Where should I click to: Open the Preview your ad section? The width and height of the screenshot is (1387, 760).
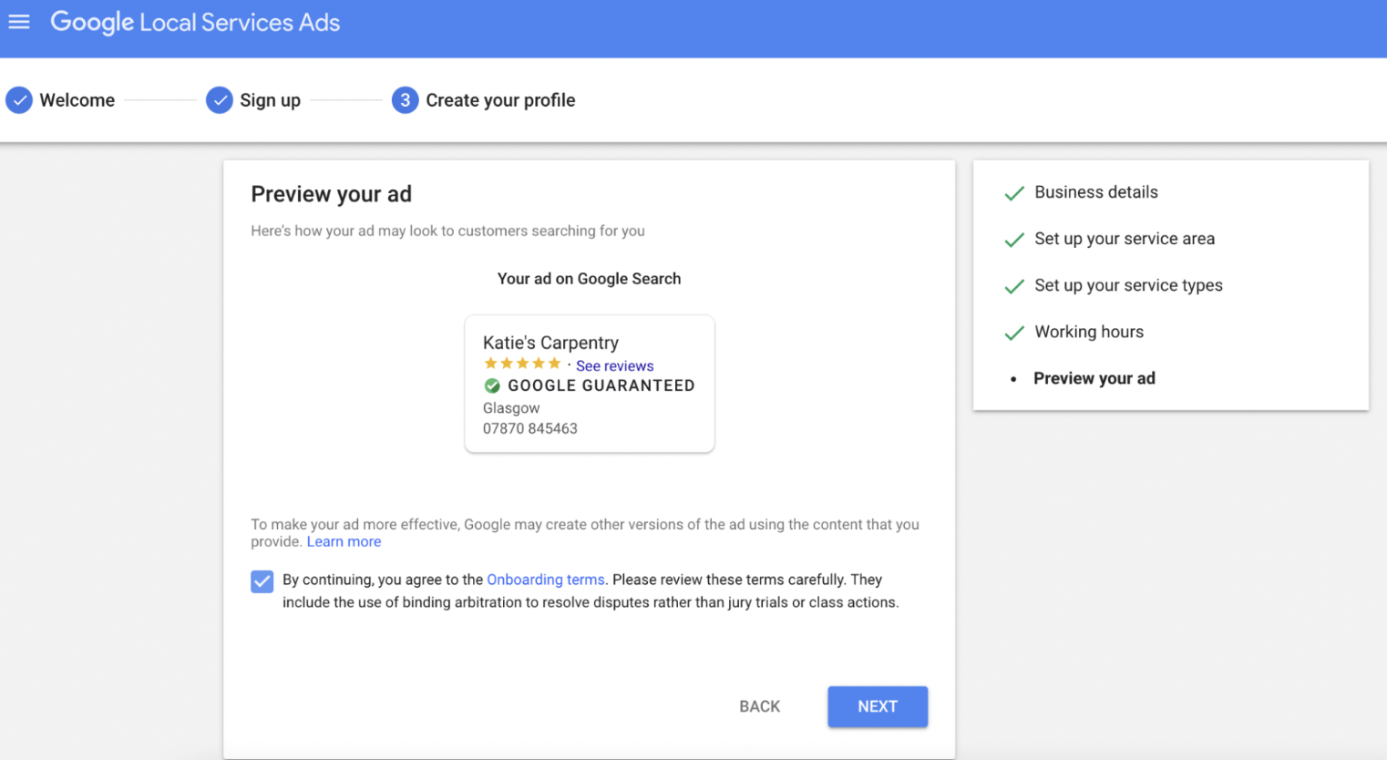[1094, 378]
